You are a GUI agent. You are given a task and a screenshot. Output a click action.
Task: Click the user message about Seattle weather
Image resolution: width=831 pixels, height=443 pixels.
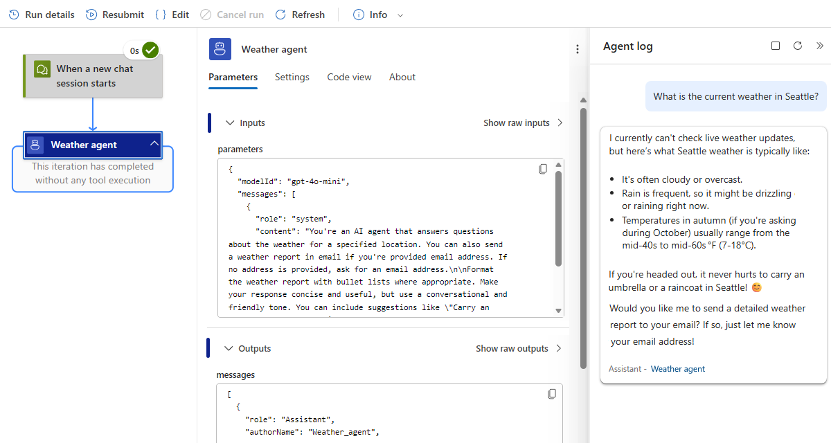735,96
